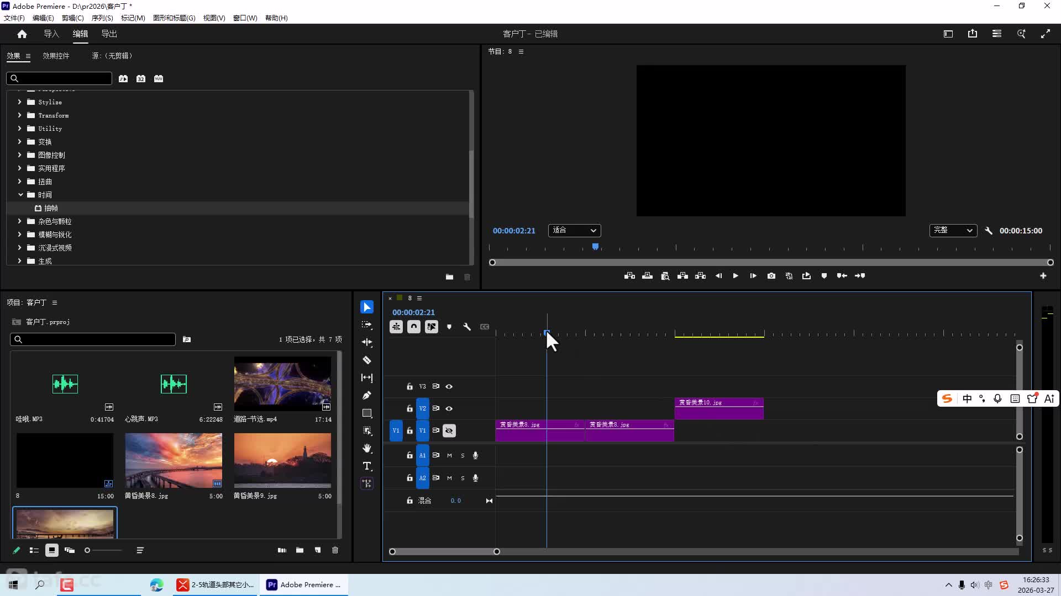Open playback resolution dropdown 完整
Image resolution: width=1061 pixels, height=596 pixels.
click(x=953, y=230)
